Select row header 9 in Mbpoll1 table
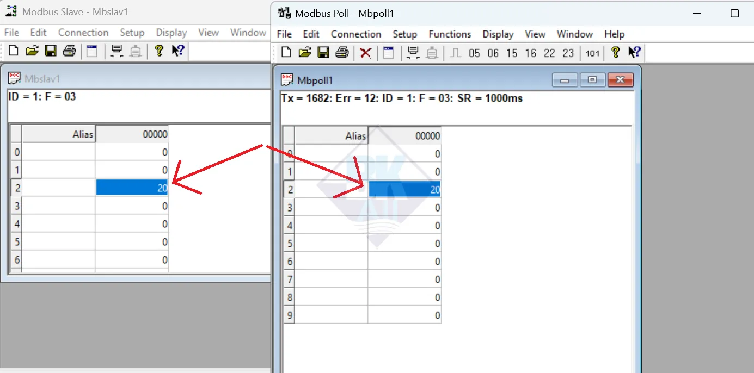This screenshot has width=754, height=373. click(289, 315)
